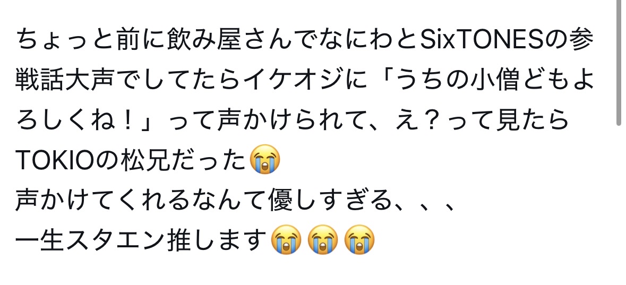
Task: Click the word 推します in the last line
Action: tap(217, 240)
